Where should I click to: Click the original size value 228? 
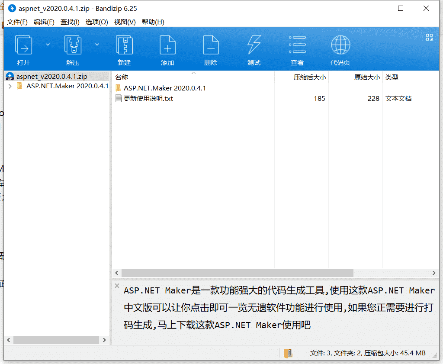(373, 99)
